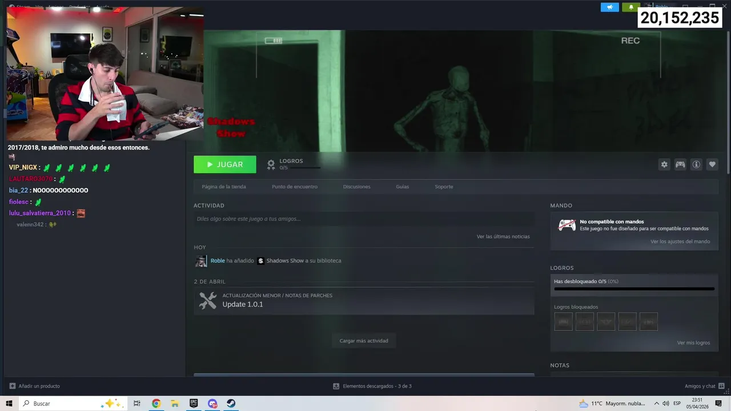Open the Windows notification center icon
Image resolution: width=731 pixels, height=411 pixels.
[x=718, y=404]
